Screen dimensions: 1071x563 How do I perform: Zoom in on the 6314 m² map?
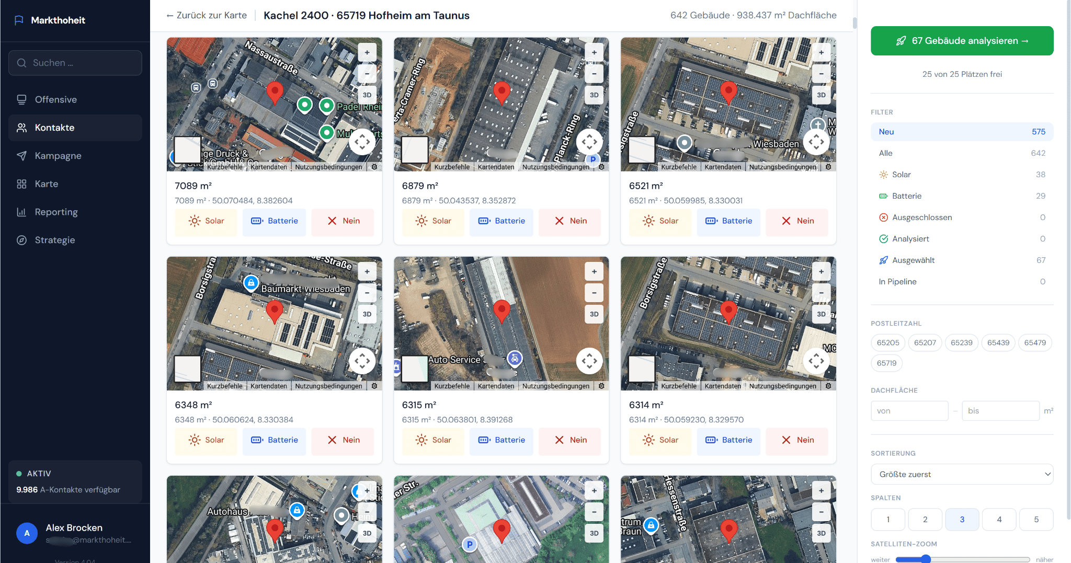(821, 271)
